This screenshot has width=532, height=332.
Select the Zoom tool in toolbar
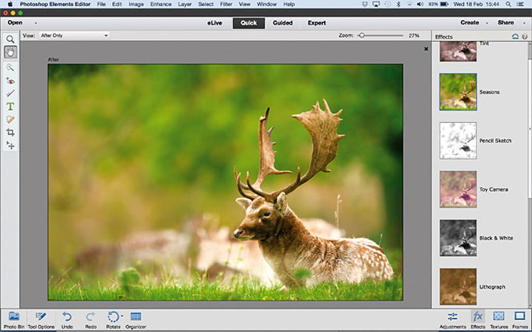(10, 39)
